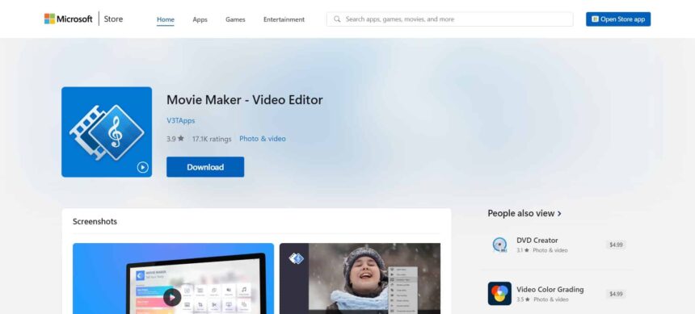Screen dimensions: 695x314
Task: Click the Movie Maker app icon
Action: pyautogui.click(x=107, y=132)
